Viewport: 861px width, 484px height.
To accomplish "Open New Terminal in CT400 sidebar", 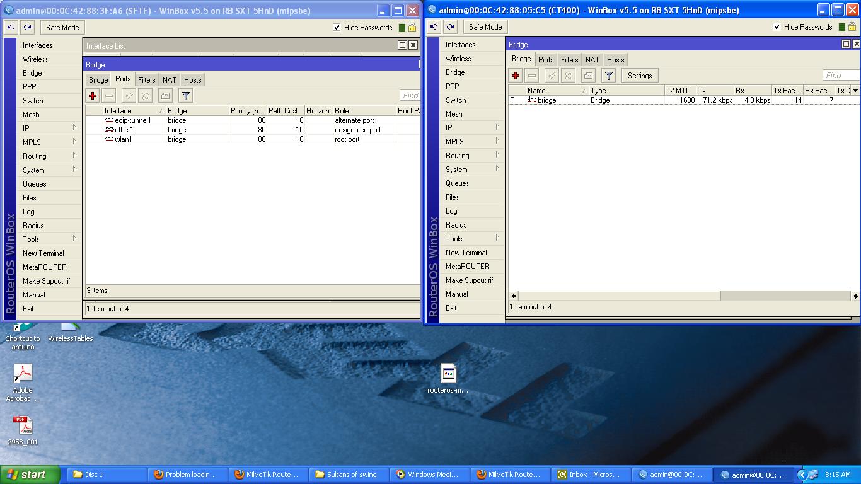I will click(x=466, y=253).
